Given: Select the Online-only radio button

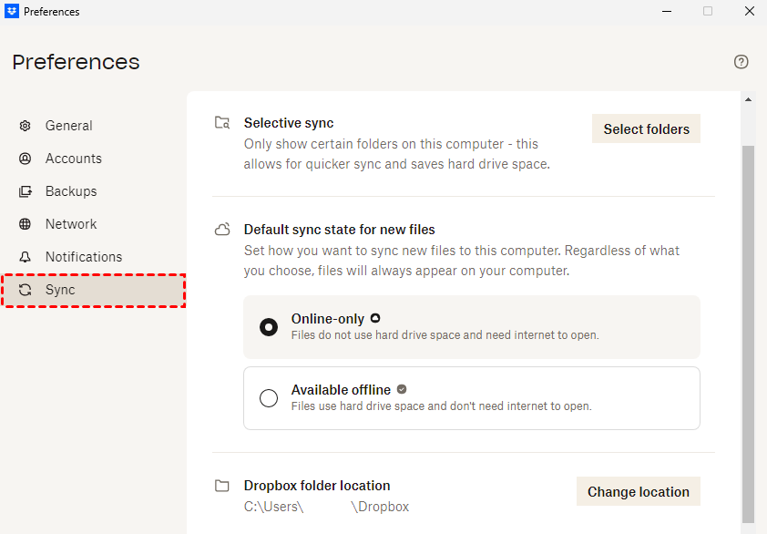Looking at the screenshot, I should 269,326.
